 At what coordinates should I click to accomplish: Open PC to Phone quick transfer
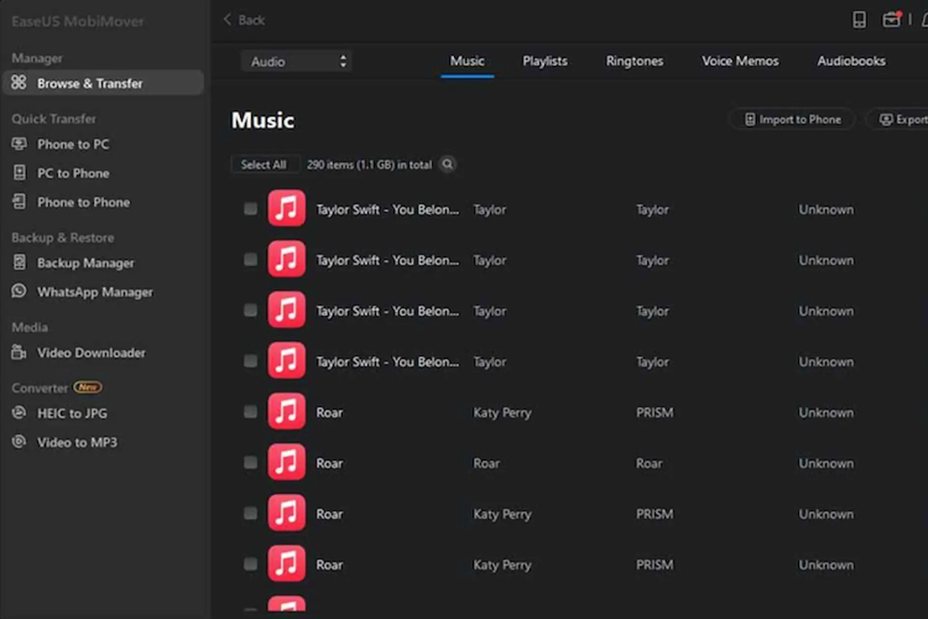(x=73, y=173)
